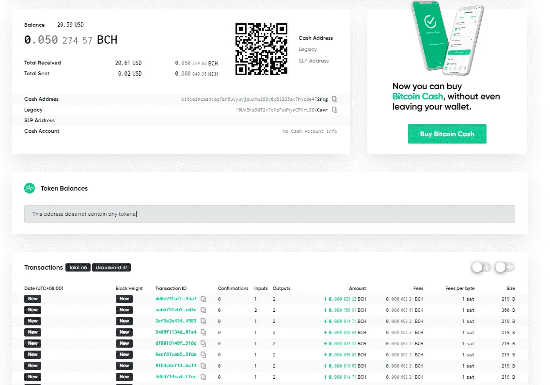Open transaction 81b4c6cf13…bc11
550x385 pixels.
pos(176,366)
